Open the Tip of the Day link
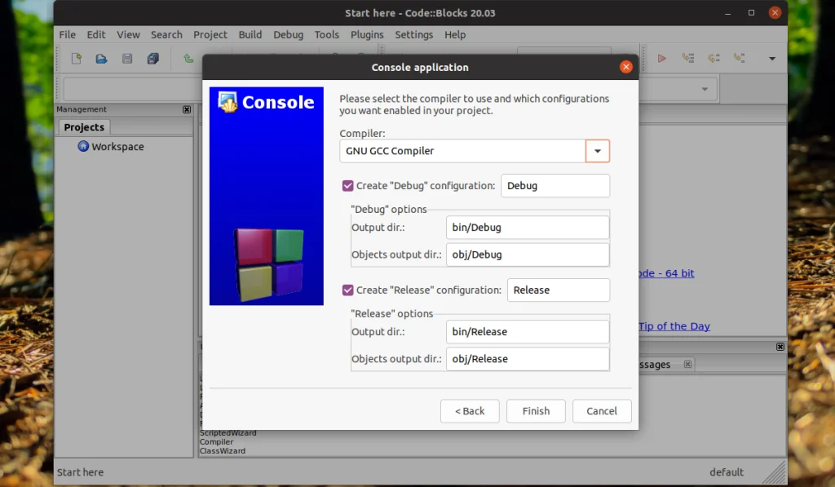 pos(674,325)
